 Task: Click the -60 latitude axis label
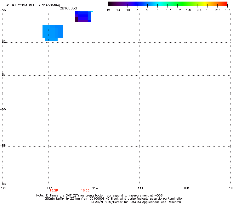[3, 184]
